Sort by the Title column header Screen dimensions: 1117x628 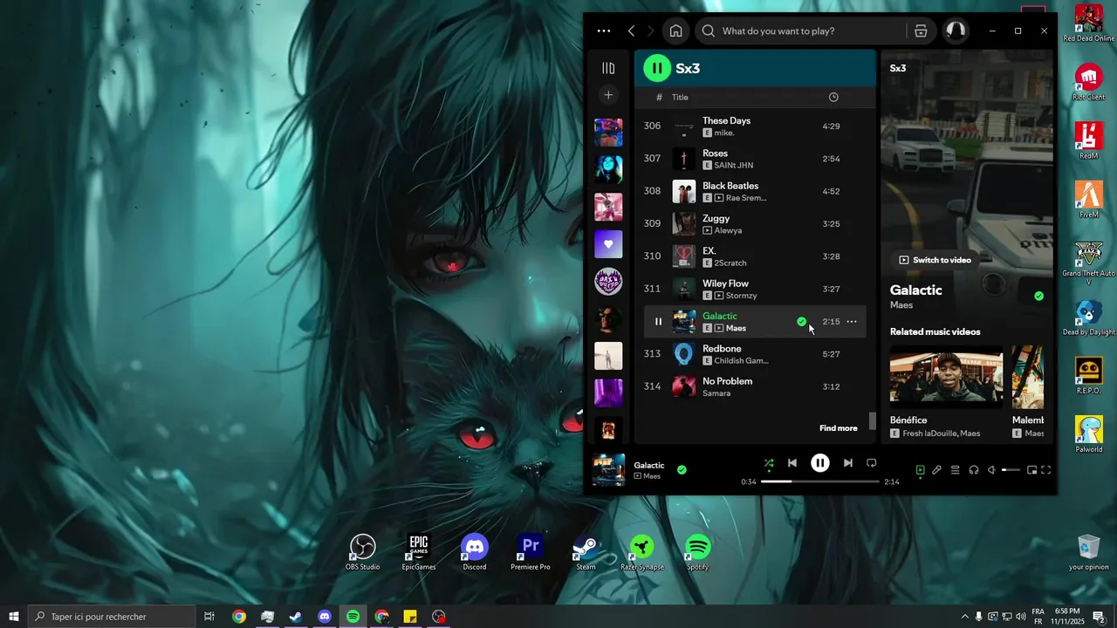(680, 97)
